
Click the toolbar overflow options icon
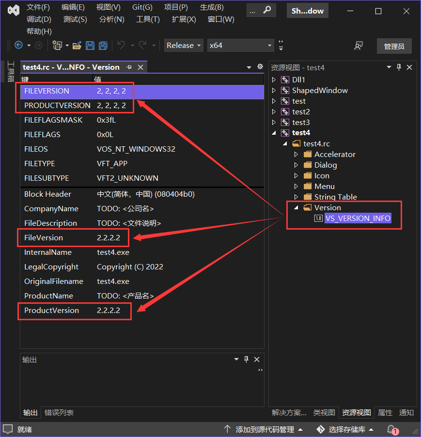click(x=281, y=45)
